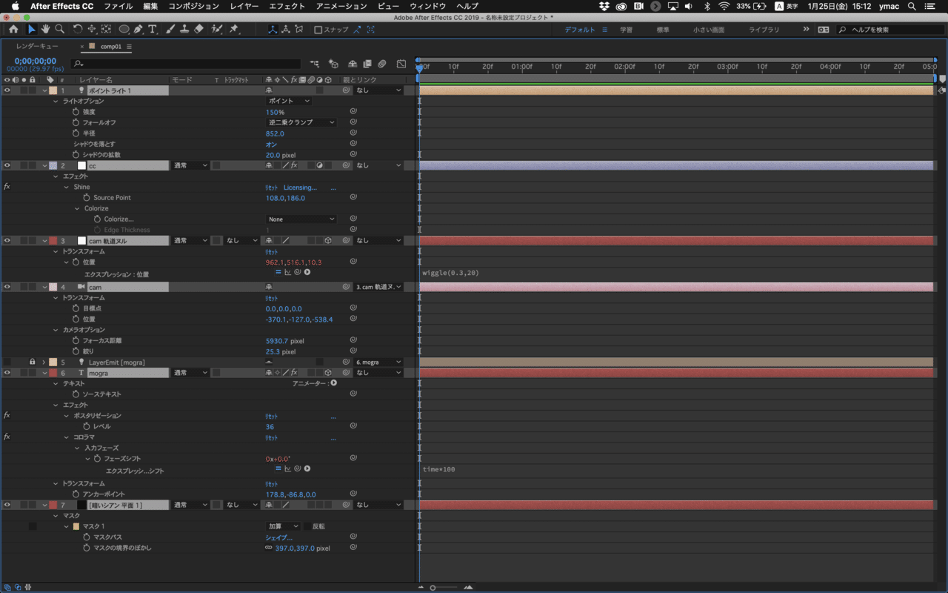Open the 逆二乗クランプ falloff dropdown

point(301,122)
